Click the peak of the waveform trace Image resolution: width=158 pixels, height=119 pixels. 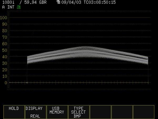point(87,47)
